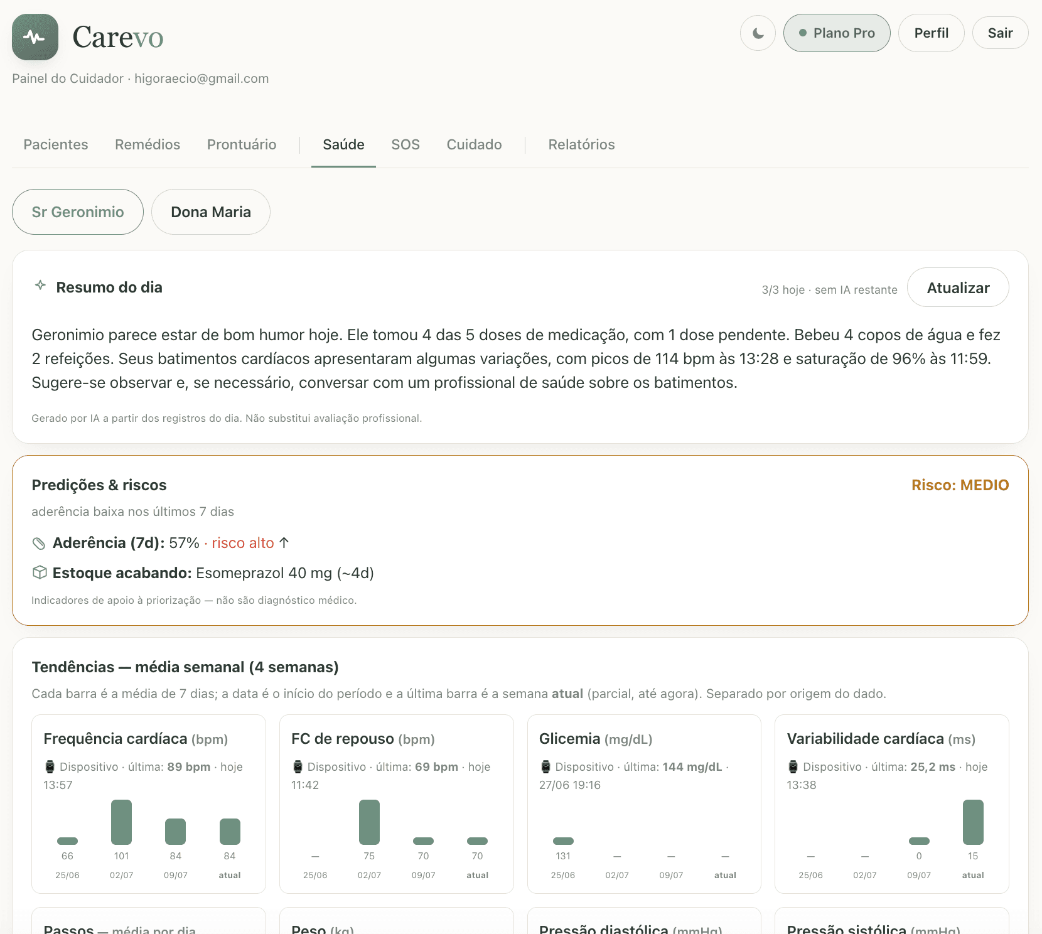Select patient Dona Maria
Screen dimensions: 1042x934
pos(211,212)
